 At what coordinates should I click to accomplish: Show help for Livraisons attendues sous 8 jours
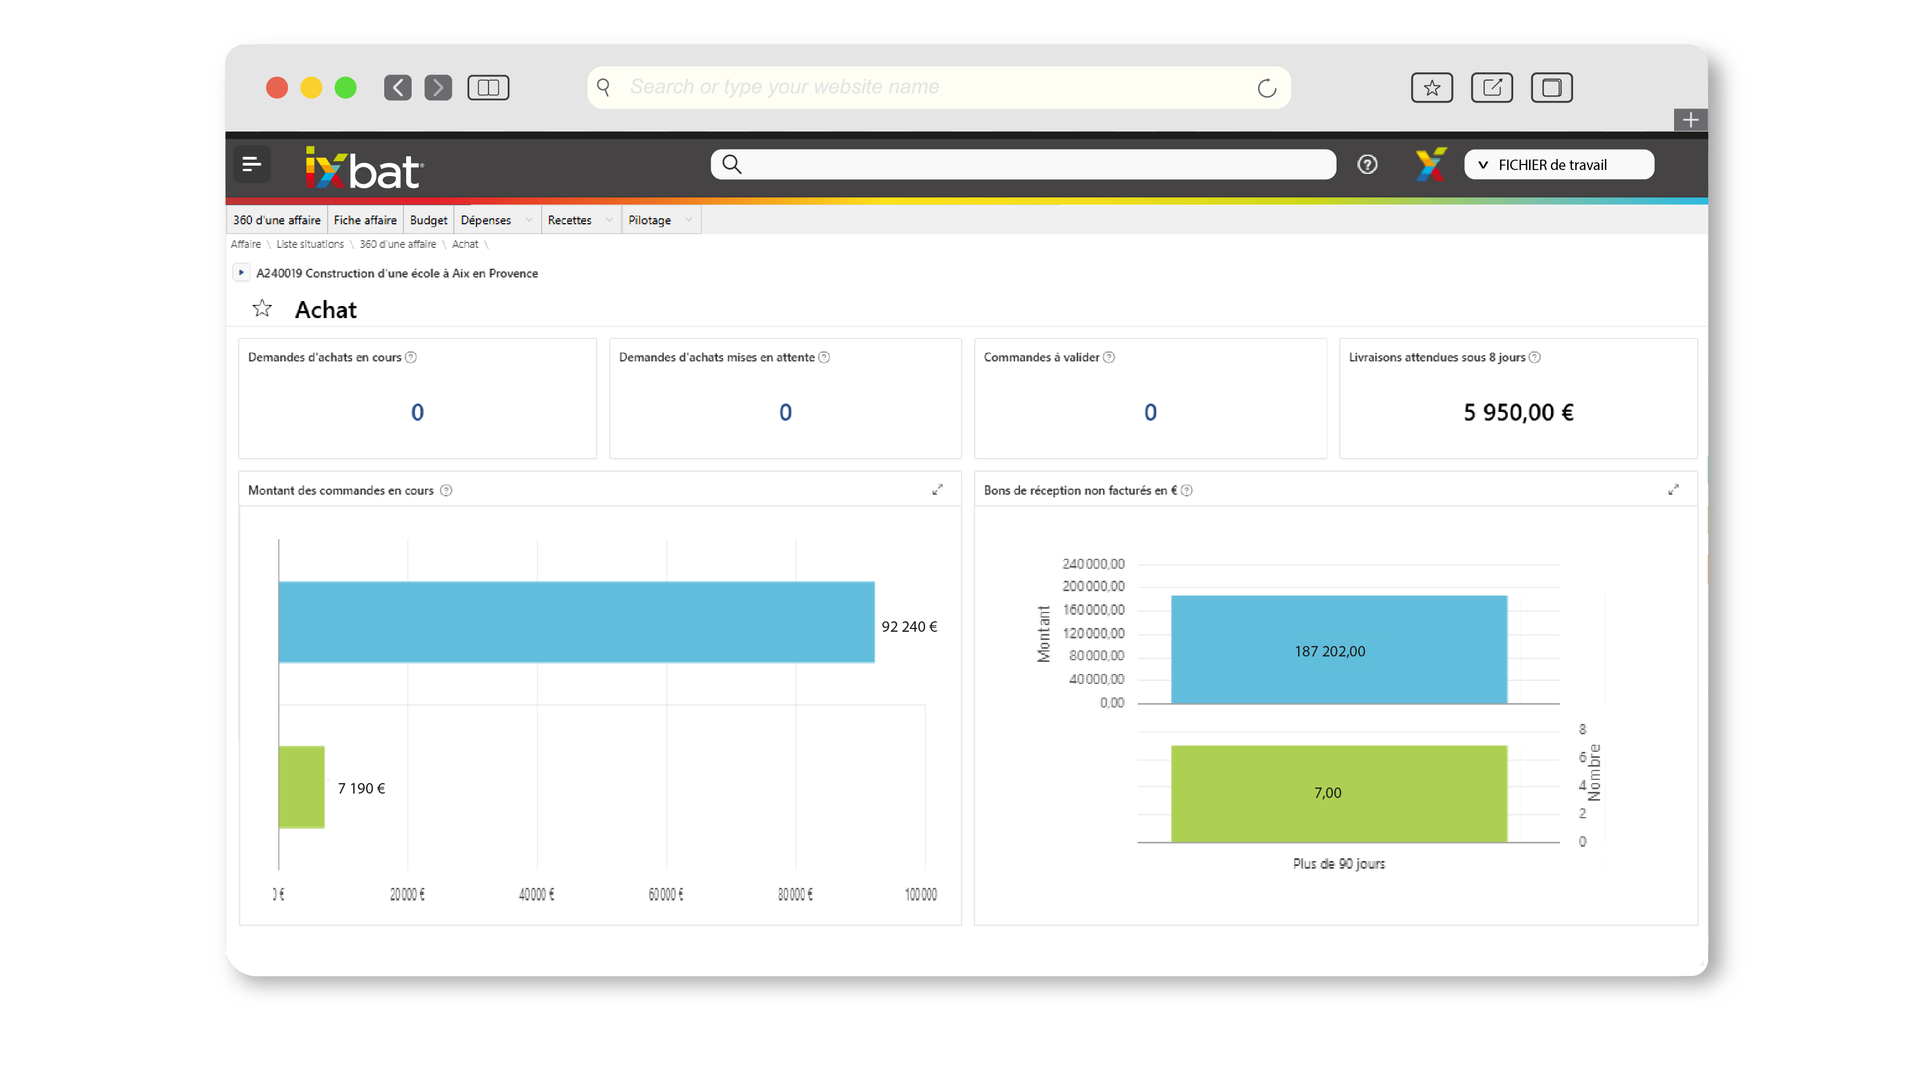click(x=1534, y=357)
